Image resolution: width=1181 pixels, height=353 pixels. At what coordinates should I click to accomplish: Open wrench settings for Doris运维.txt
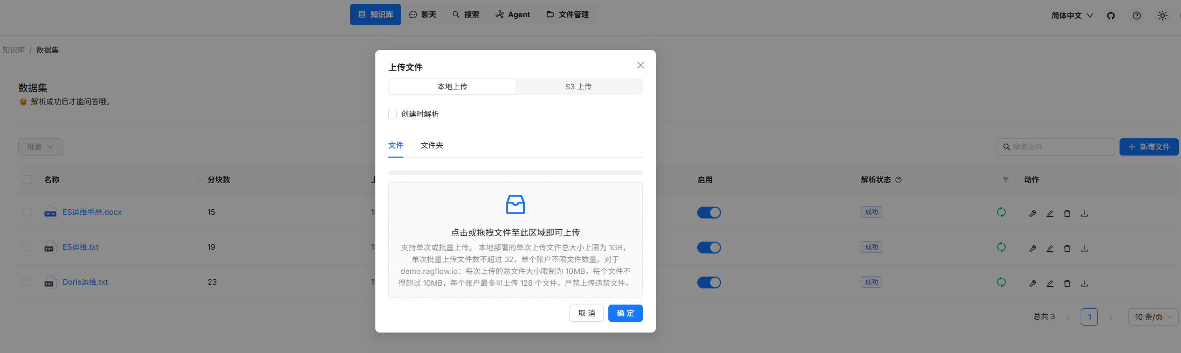pyautogui.click(x=1033, y=284)
